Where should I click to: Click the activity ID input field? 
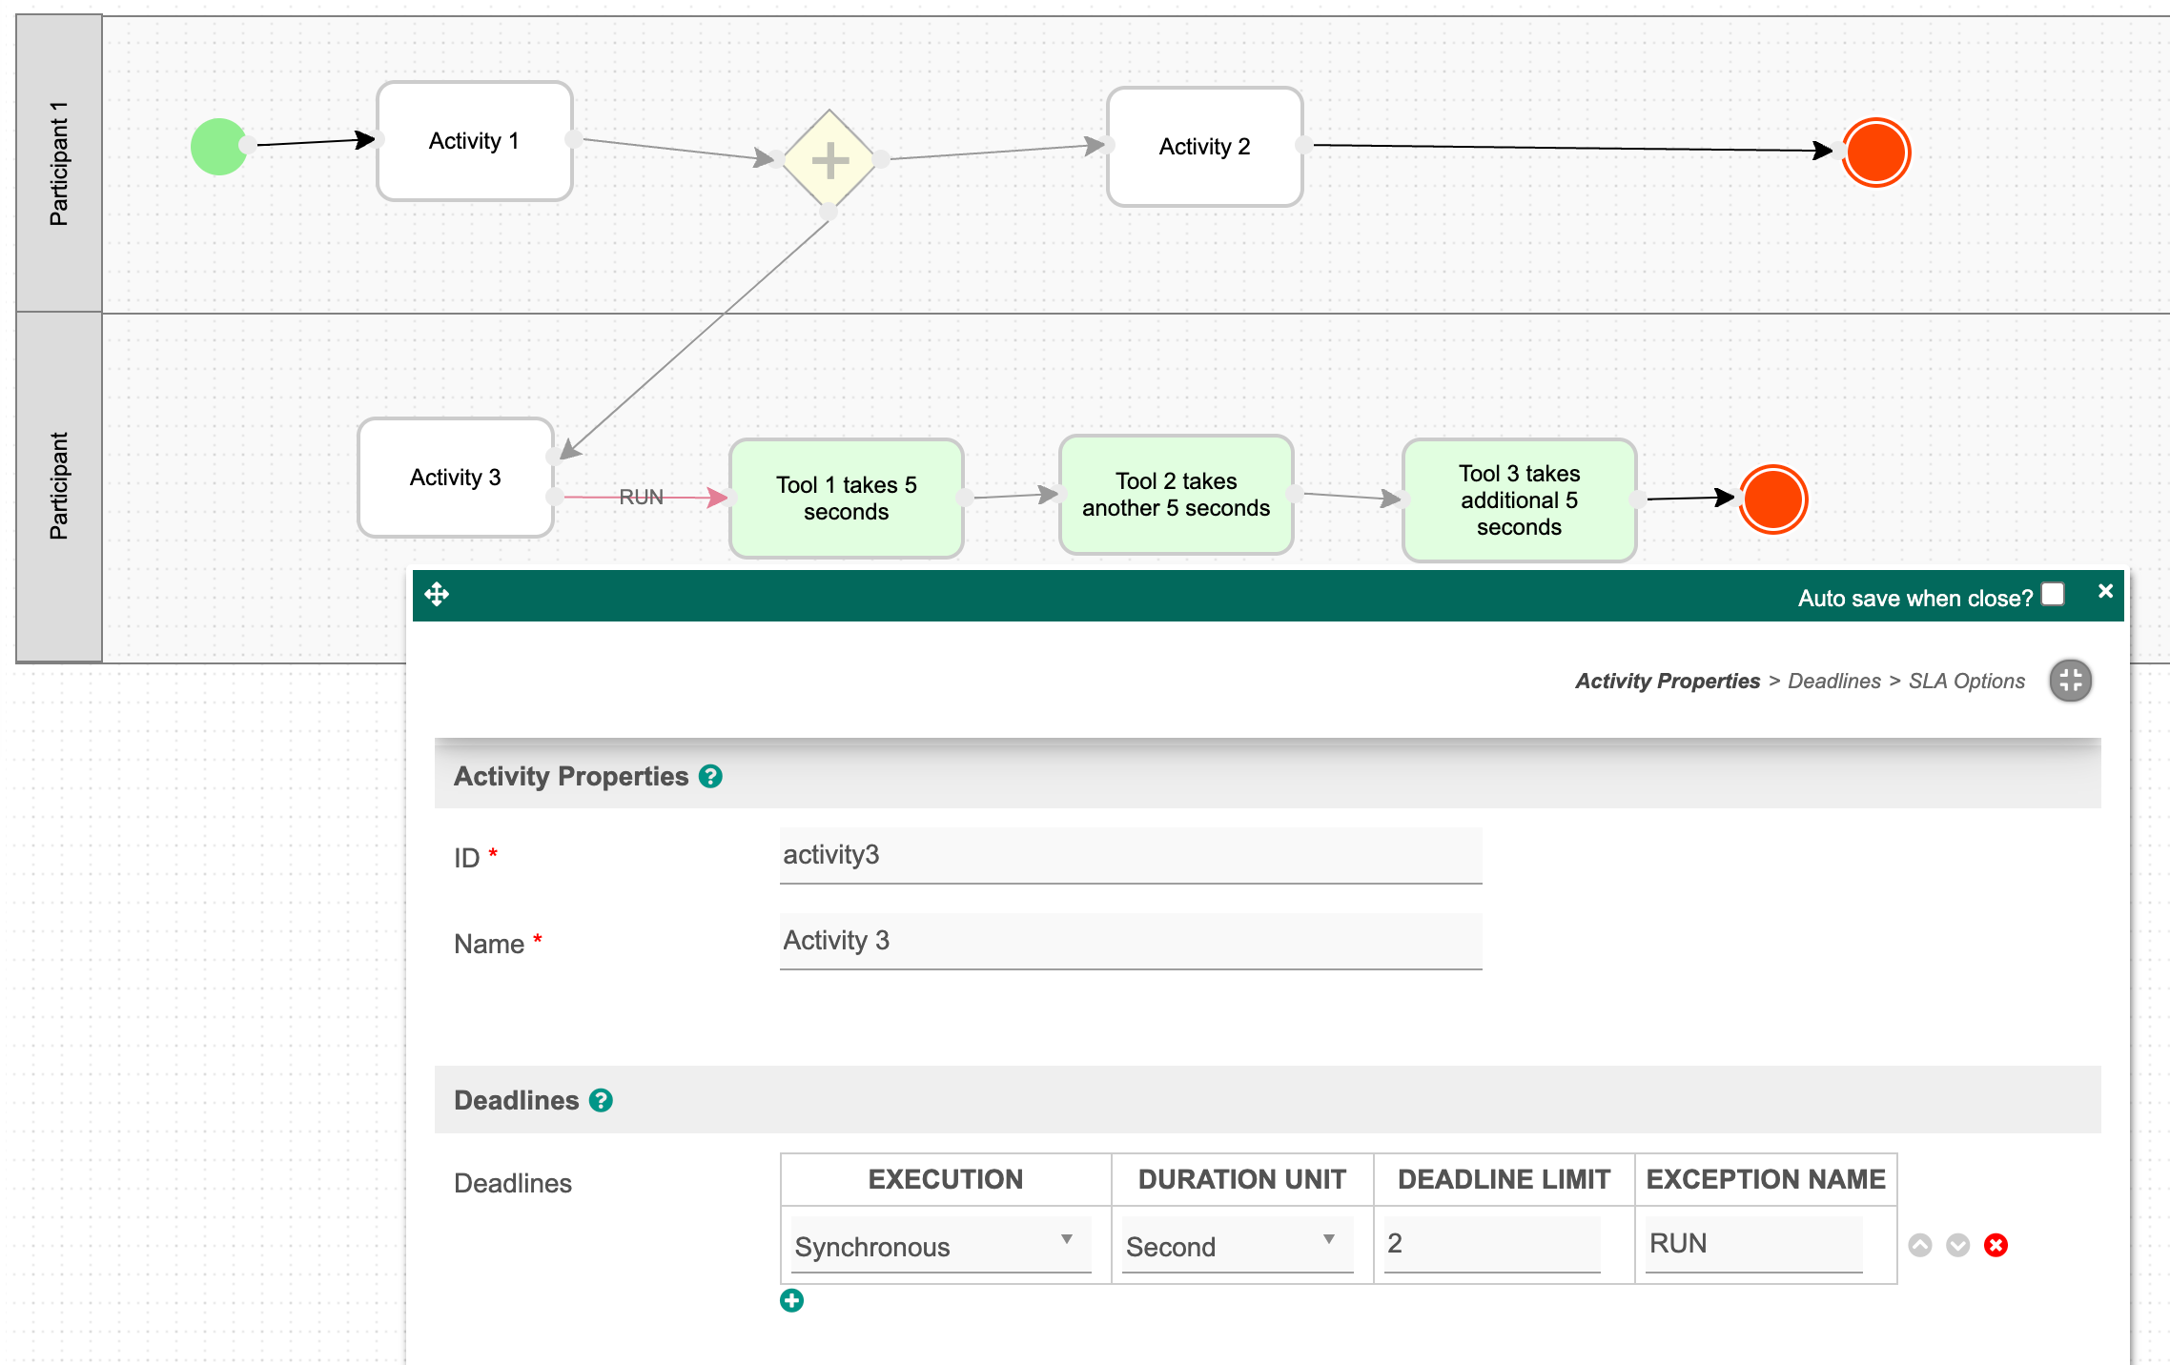point(1130,855)
